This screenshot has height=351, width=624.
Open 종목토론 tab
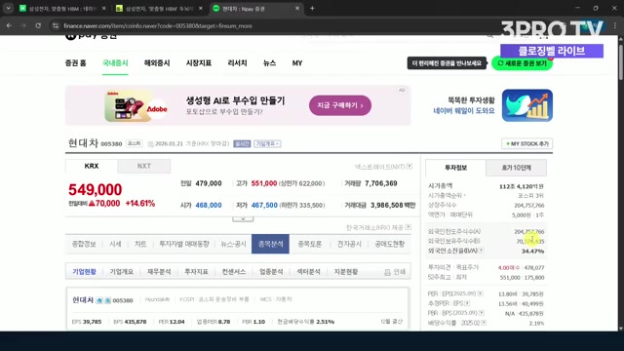310,244
